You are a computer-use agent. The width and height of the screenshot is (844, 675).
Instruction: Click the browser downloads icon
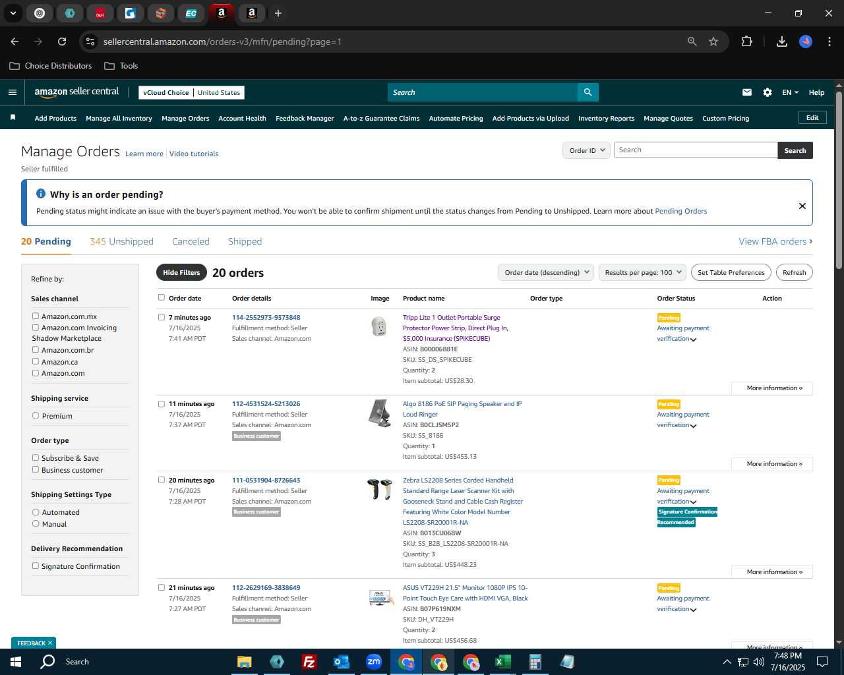(782, 42)
